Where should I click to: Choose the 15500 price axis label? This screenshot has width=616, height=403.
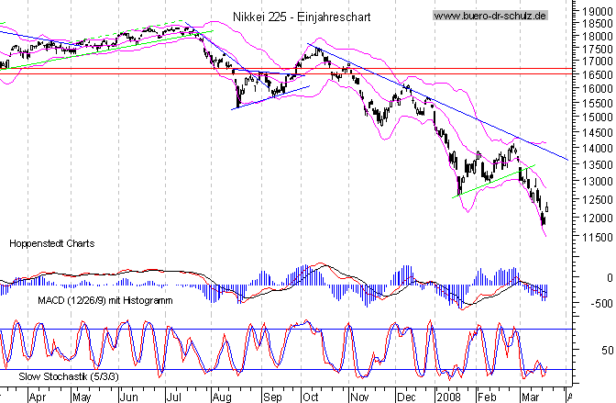(597, 103)
